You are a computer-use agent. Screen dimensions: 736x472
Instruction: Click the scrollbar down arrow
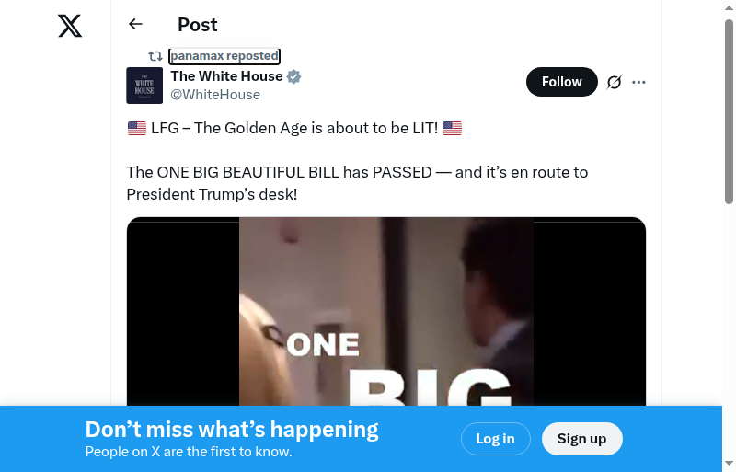tap(729, 464)
